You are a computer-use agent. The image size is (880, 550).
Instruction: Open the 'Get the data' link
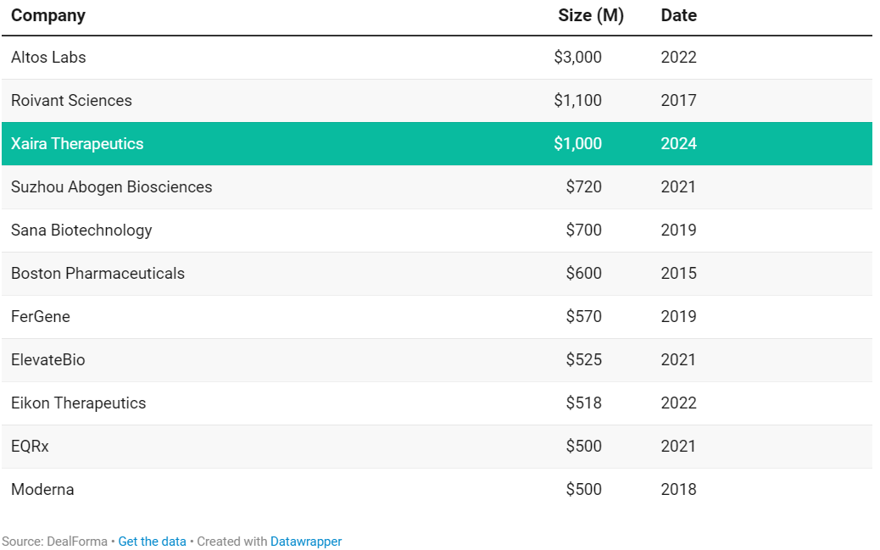(x=152, y=542)
